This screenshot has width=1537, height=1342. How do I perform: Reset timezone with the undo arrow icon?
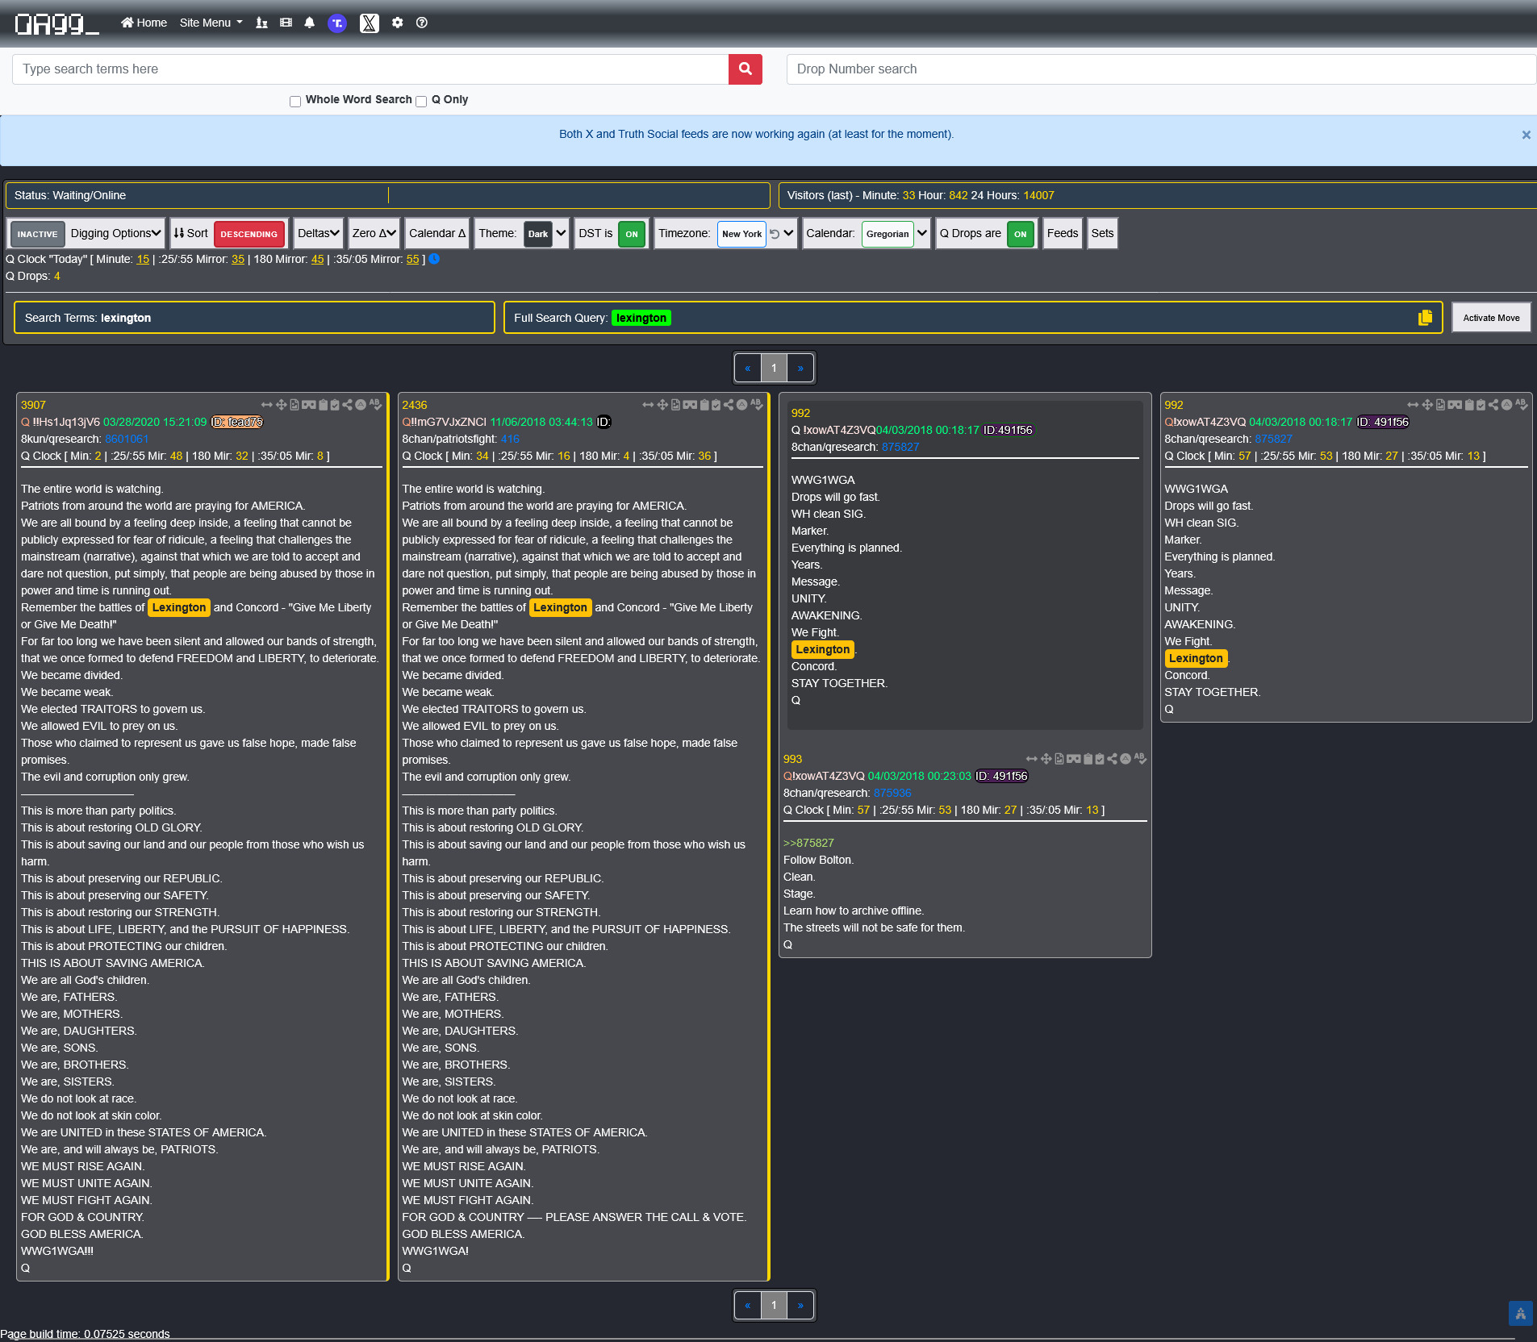pyautogui.click(x=775, y=234)
